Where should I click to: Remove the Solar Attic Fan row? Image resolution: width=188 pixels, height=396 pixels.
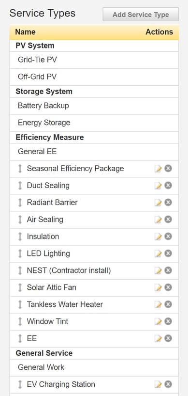pyautogui.click(x=168, y=287)
